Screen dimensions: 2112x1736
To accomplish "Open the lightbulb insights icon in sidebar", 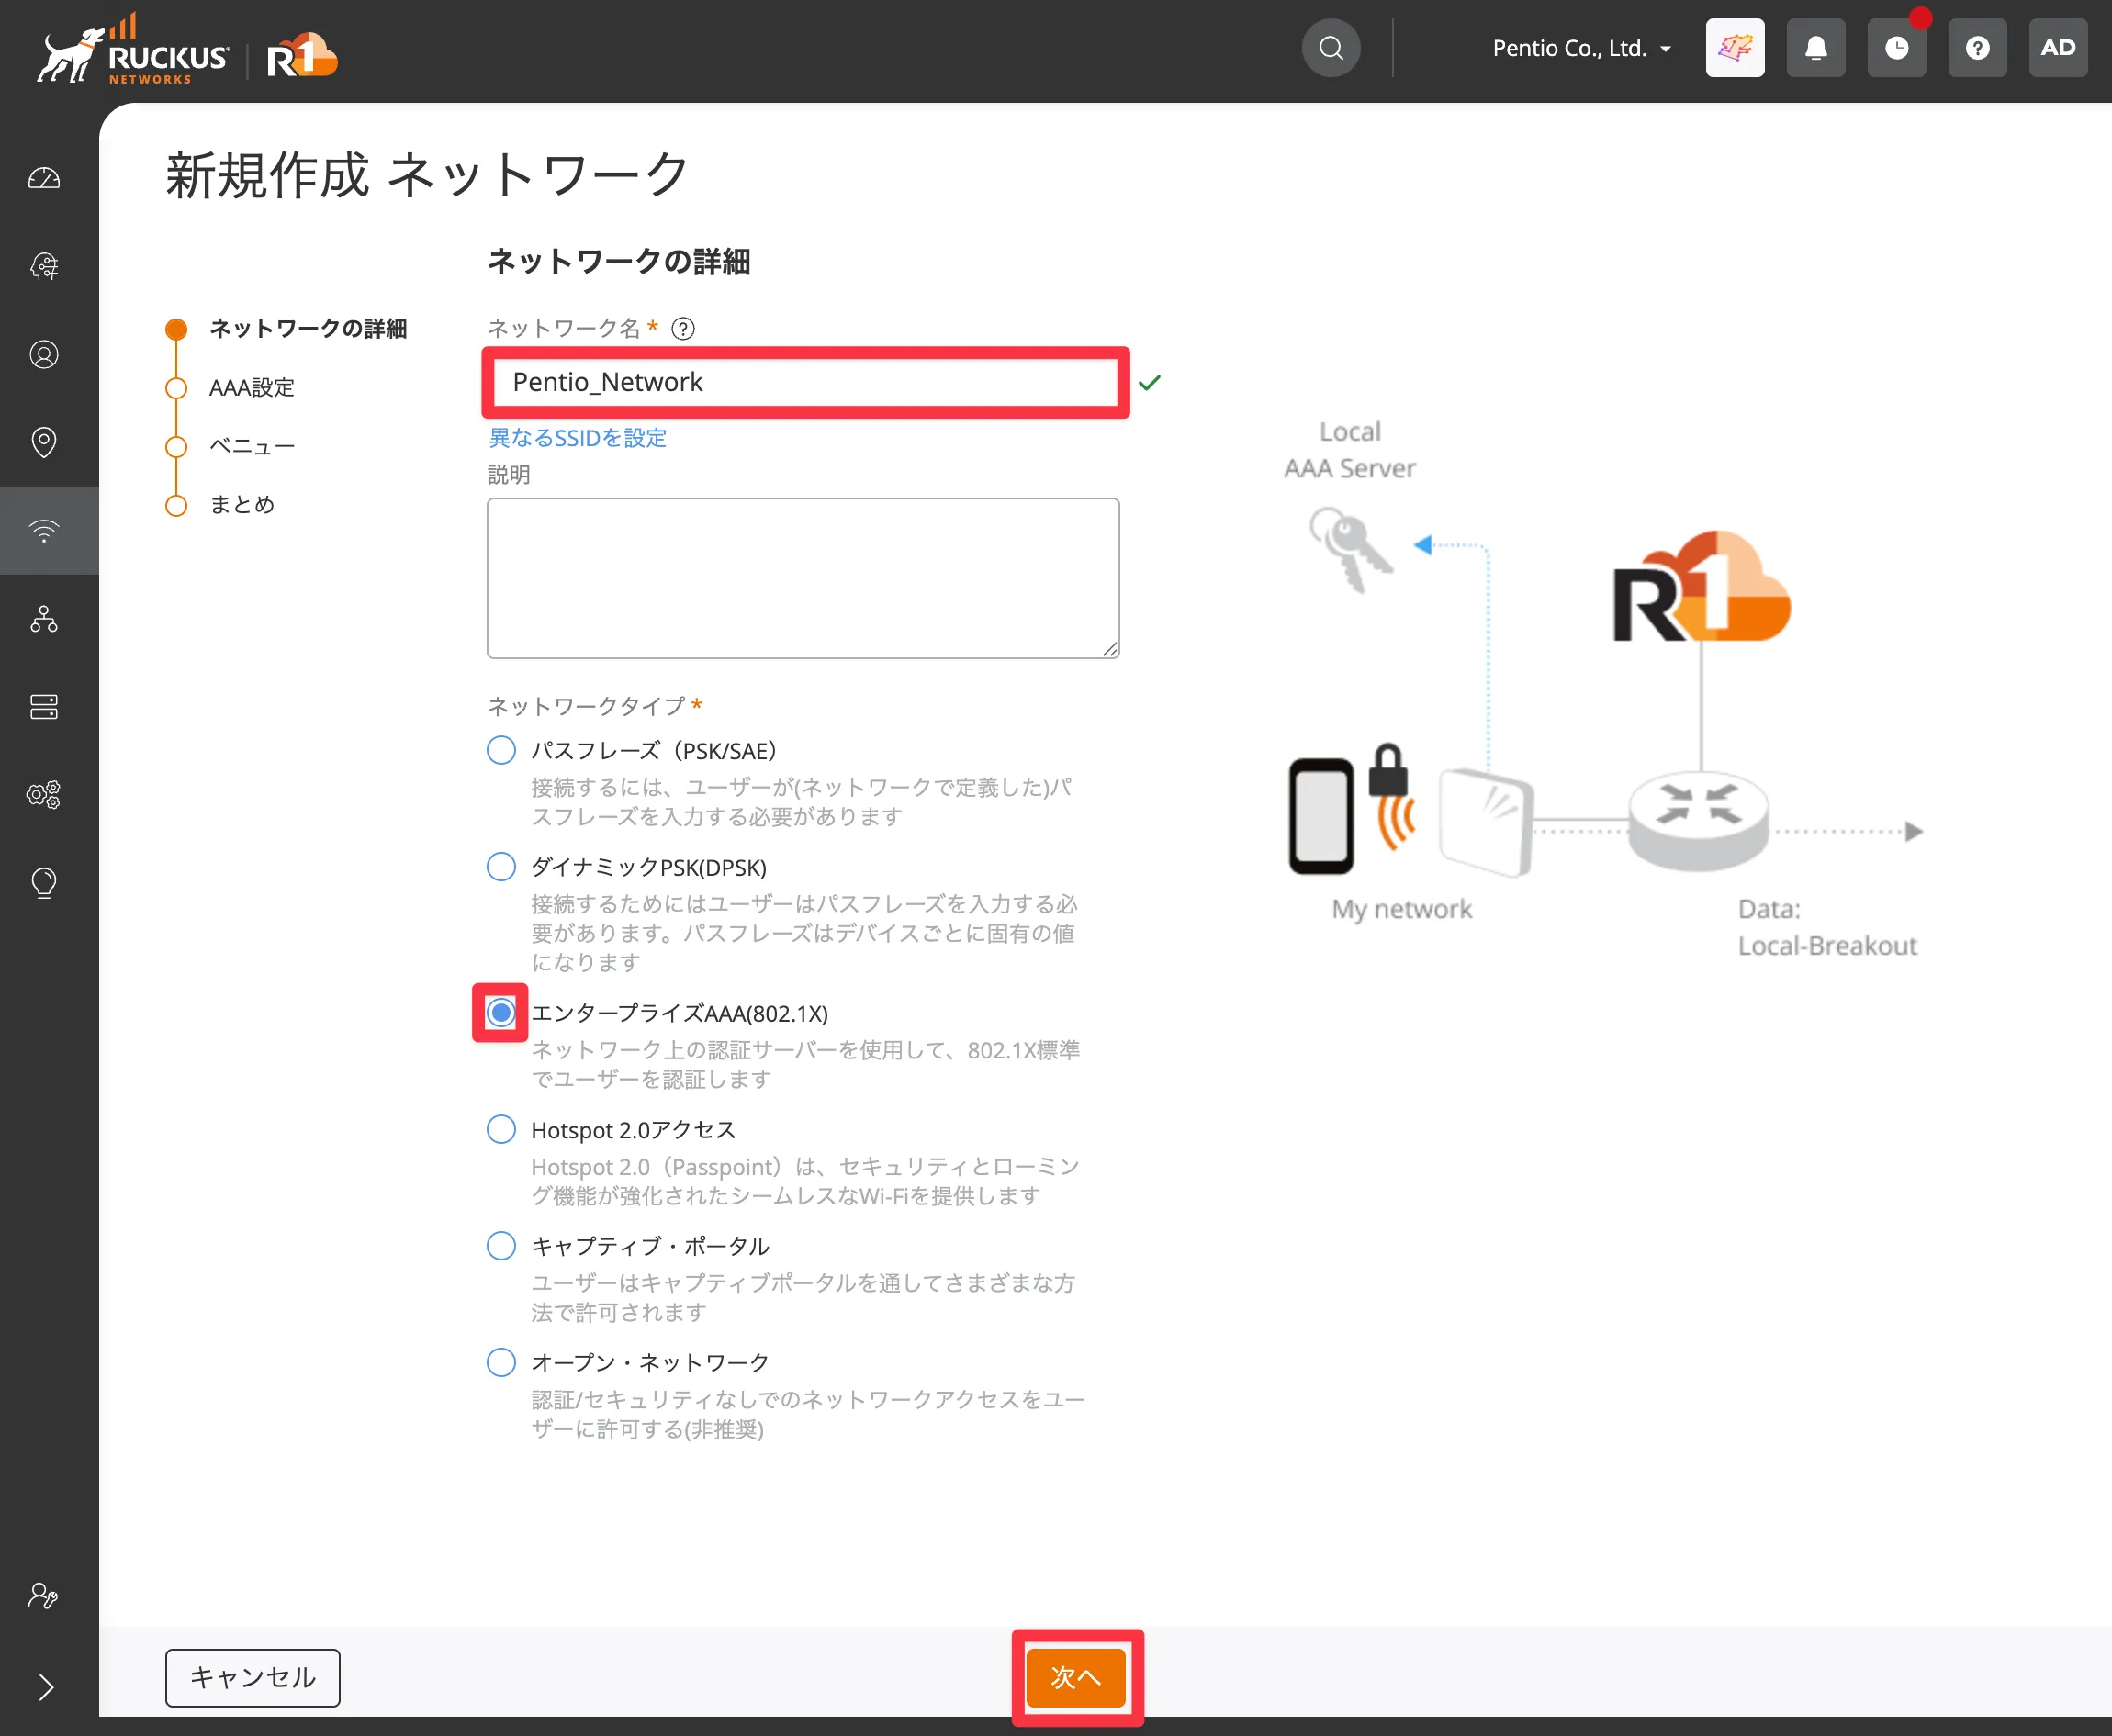I will coord(44,883).
